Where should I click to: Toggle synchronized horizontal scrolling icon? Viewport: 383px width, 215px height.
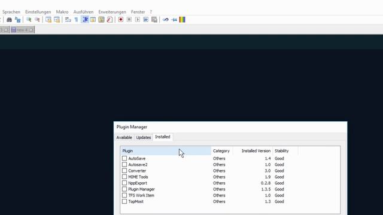point(57,20)
